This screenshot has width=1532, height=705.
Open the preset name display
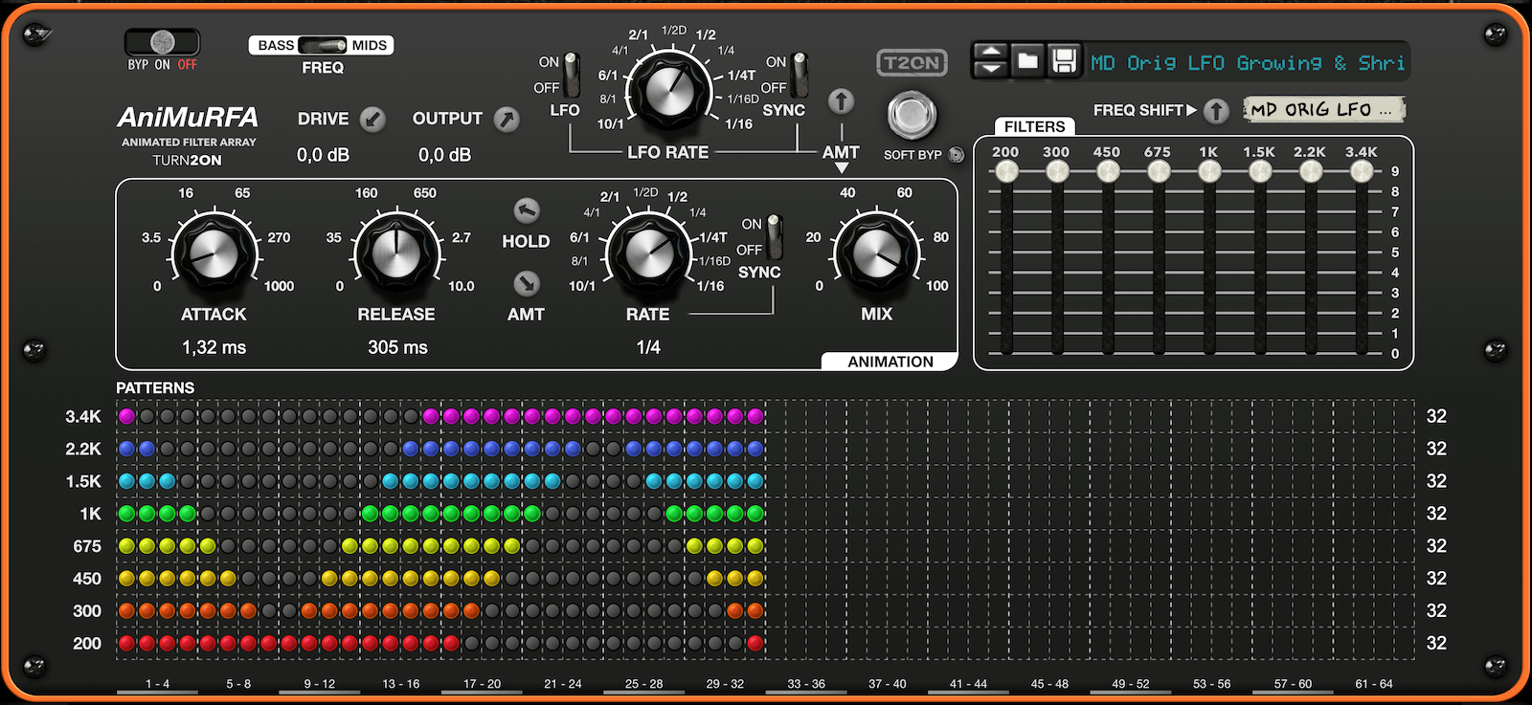1248,63
